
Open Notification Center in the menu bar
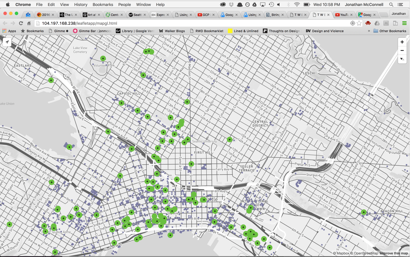[400, 5]
